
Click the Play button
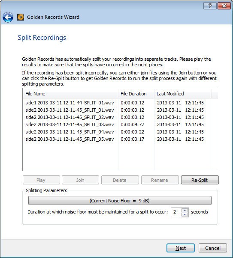click(x=41, y=180)
